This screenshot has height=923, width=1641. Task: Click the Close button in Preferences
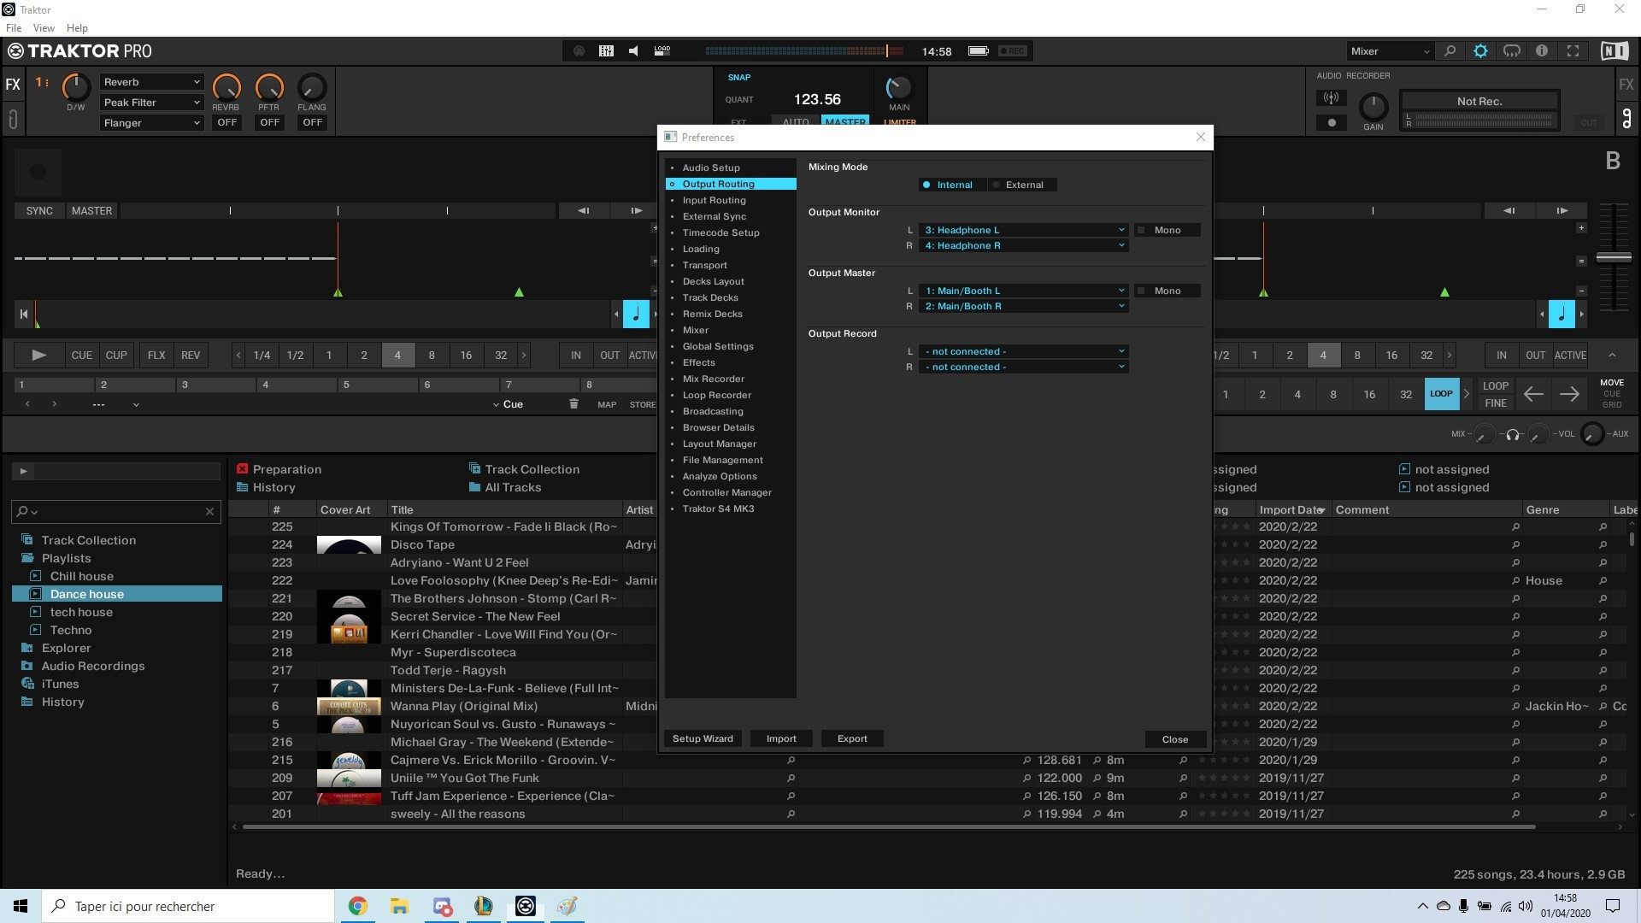point(1175,739)
